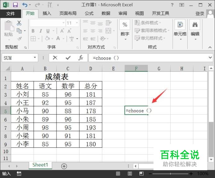Click the Font Color A icon
The height and width of the screenshot is (178, 215).
point(58,38)
